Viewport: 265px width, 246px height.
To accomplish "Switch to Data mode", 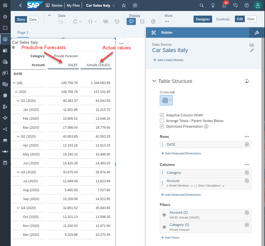I will (x=33, y=19).
